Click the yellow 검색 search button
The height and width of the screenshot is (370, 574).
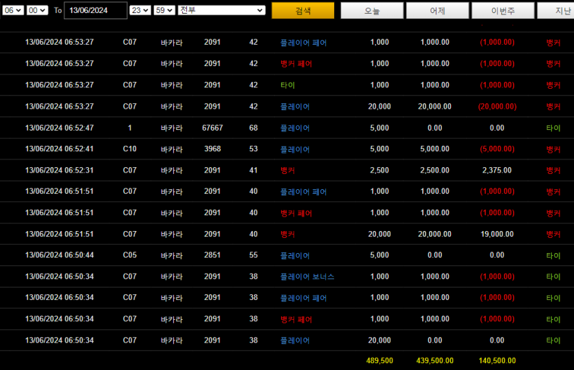(302, 10)
